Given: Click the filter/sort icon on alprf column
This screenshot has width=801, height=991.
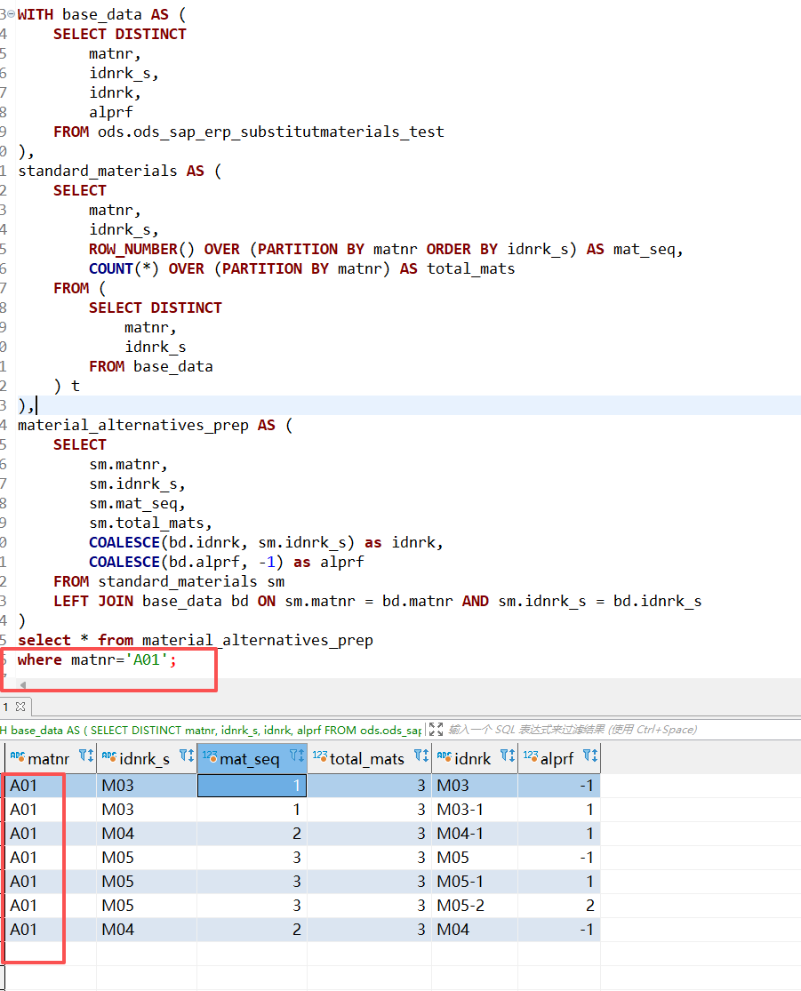Looking at the screenshot, I should tap(591, 757).
